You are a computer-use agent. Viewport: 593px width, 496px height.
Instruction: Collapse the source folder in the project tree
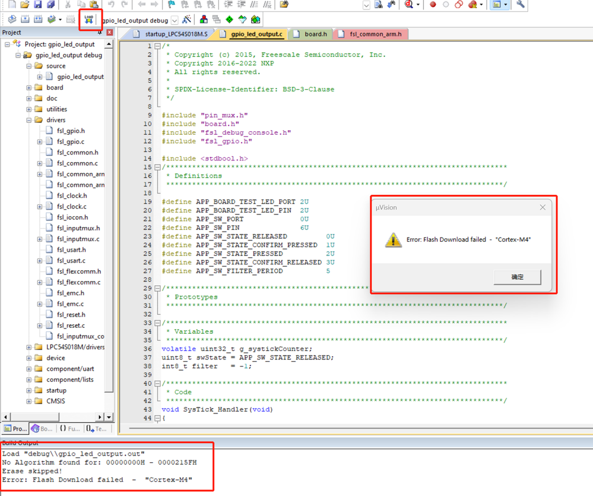28,66
